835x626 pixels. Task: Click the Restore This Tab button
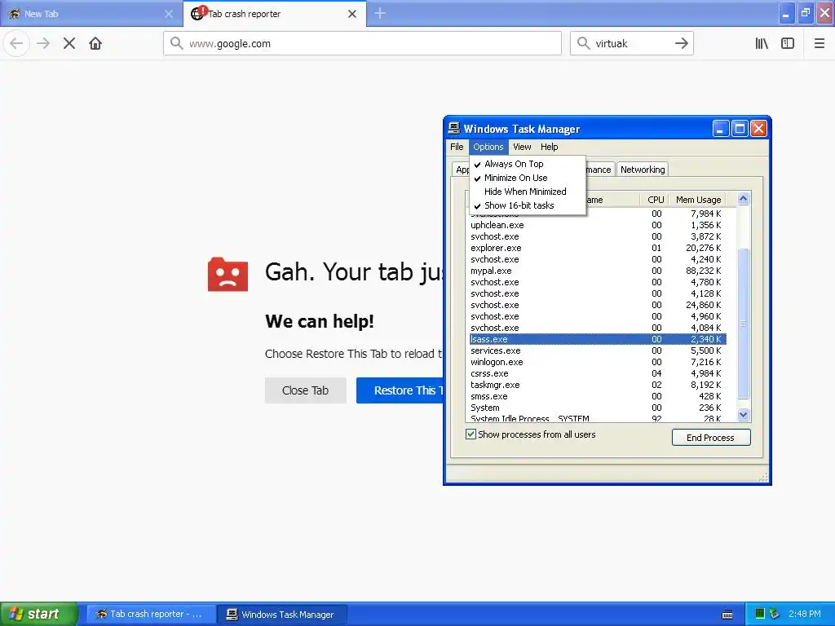pos(400,390)
